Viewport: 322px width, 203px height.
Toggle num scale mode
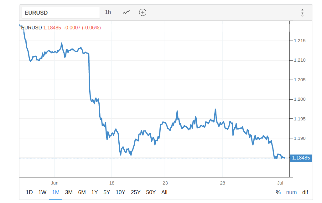point(291,192)
